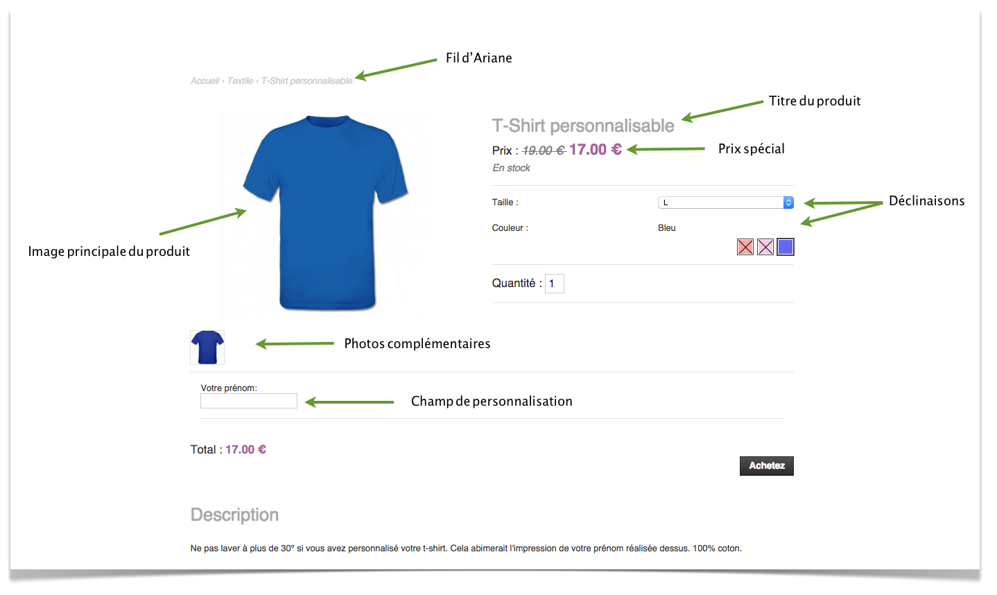
Task: Click the 17.00 € special price
Action: pyautogui.click(x=596, y=150)
